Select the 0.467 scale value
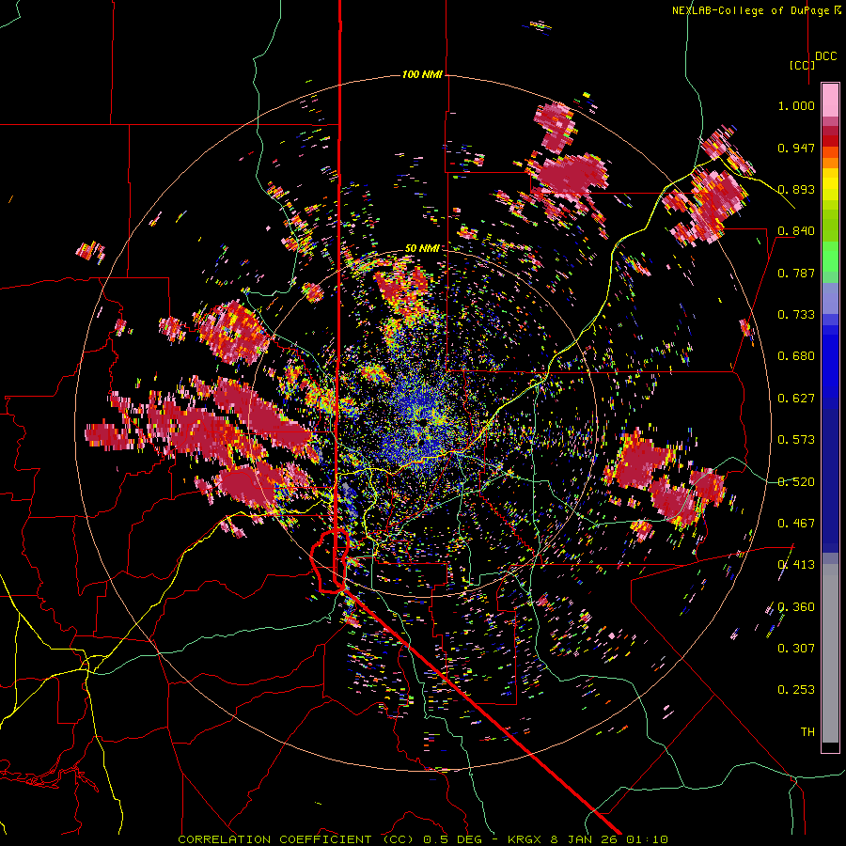 pos(796,524)
